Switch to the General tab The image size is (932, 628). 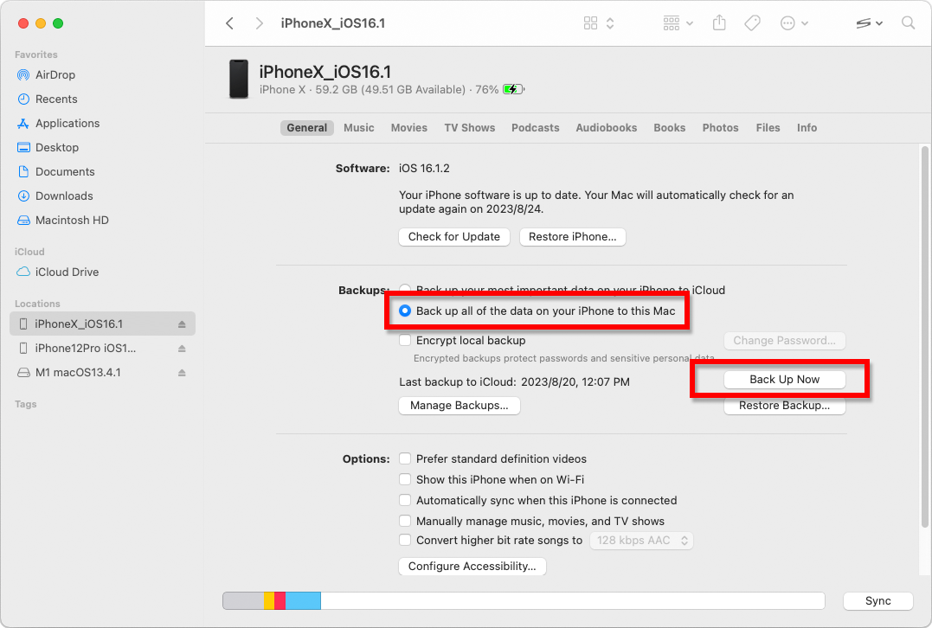click(x=306, y=128)
